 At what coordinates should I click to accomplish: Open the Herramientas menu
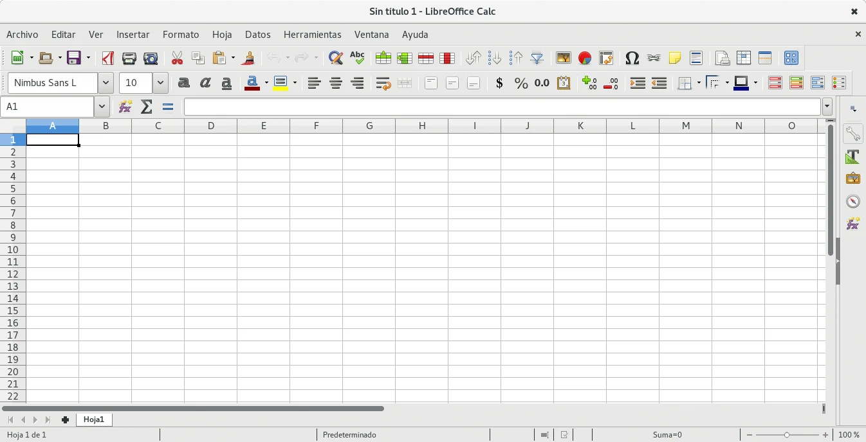point(312,35)
